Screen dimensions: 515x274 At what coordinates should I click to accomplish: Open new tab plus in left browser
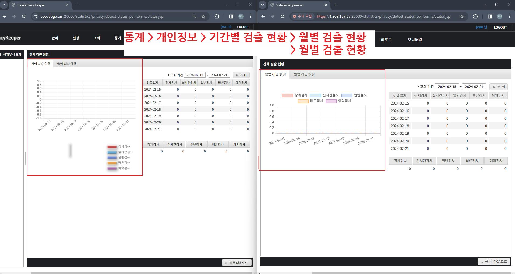click(x=77, y=5)
